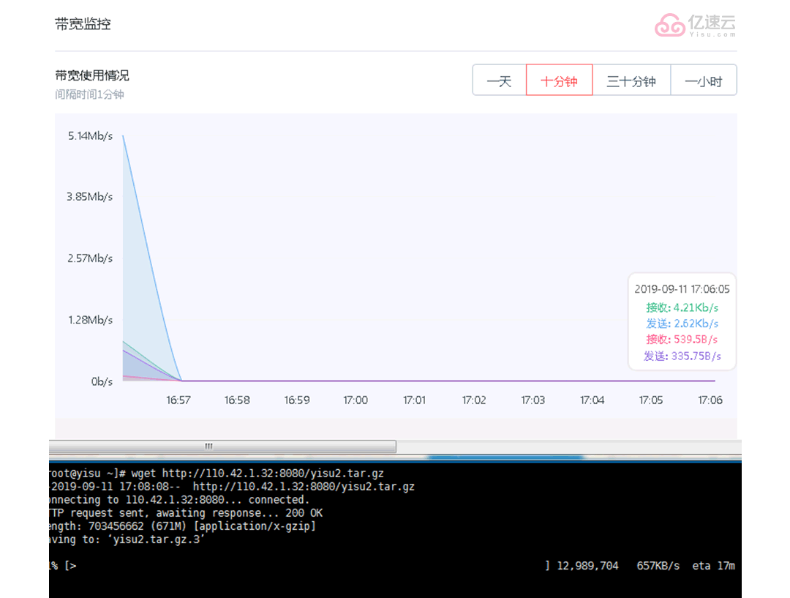Viewport: 790px width, 598px height.
Task: Switch to the 三十分钟 time range tab
Action: point(631,80)
